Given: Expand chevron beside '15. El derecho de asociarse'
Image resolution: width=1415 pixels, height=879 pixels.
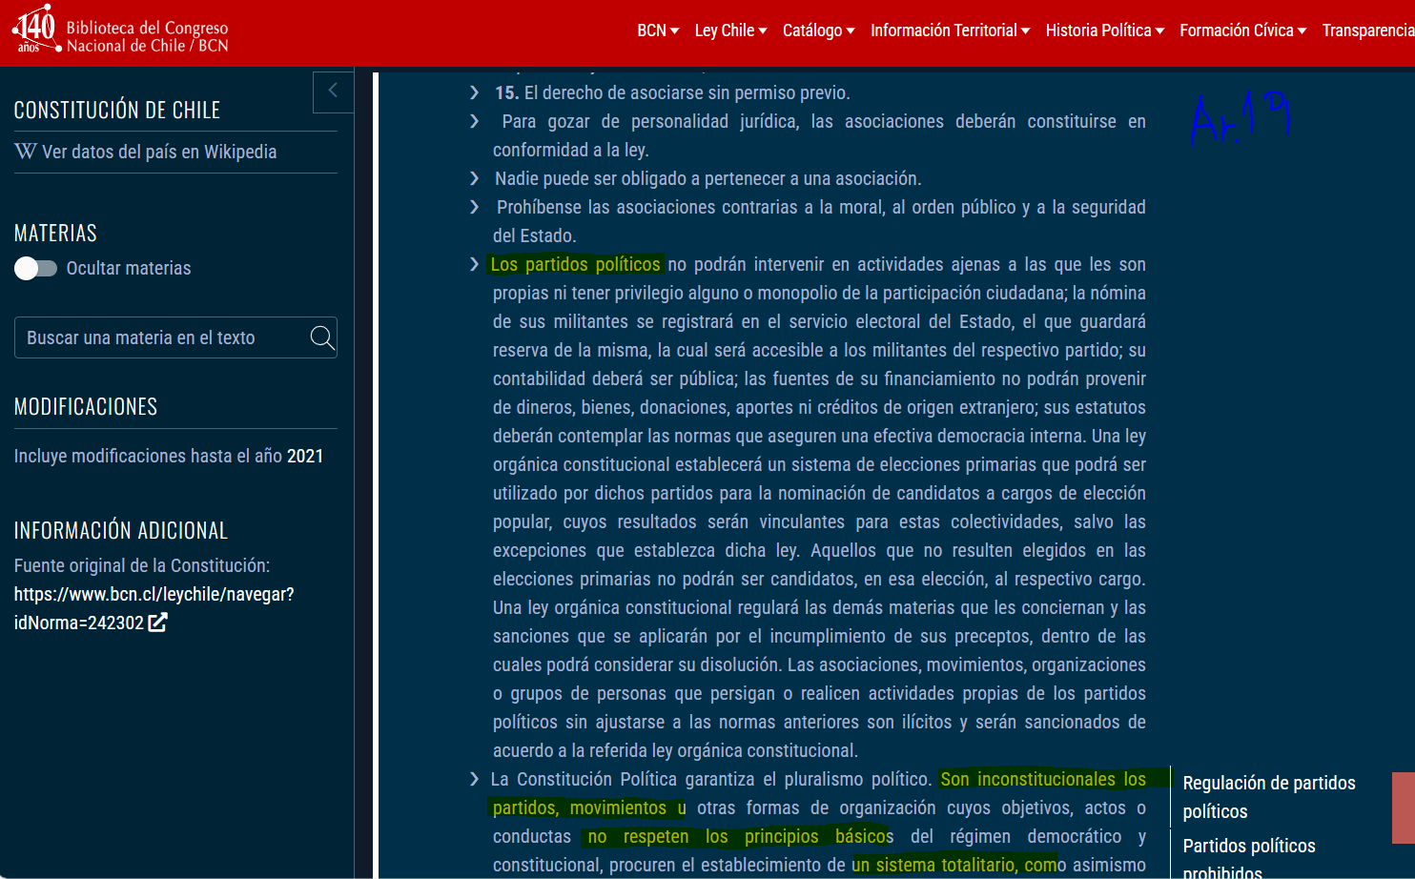Looking at the screenshot, I should click(x=475, y=92).
